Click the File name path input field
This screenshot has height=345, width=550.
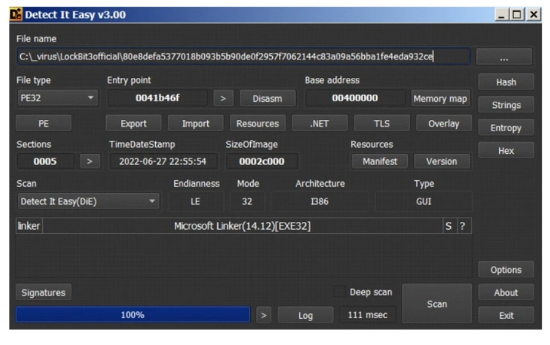(243, 56)
